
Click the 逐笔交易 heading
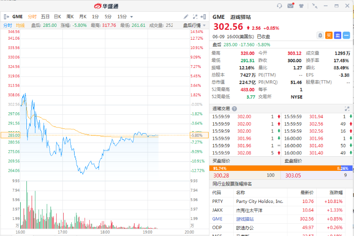click(x=221, y=109)
